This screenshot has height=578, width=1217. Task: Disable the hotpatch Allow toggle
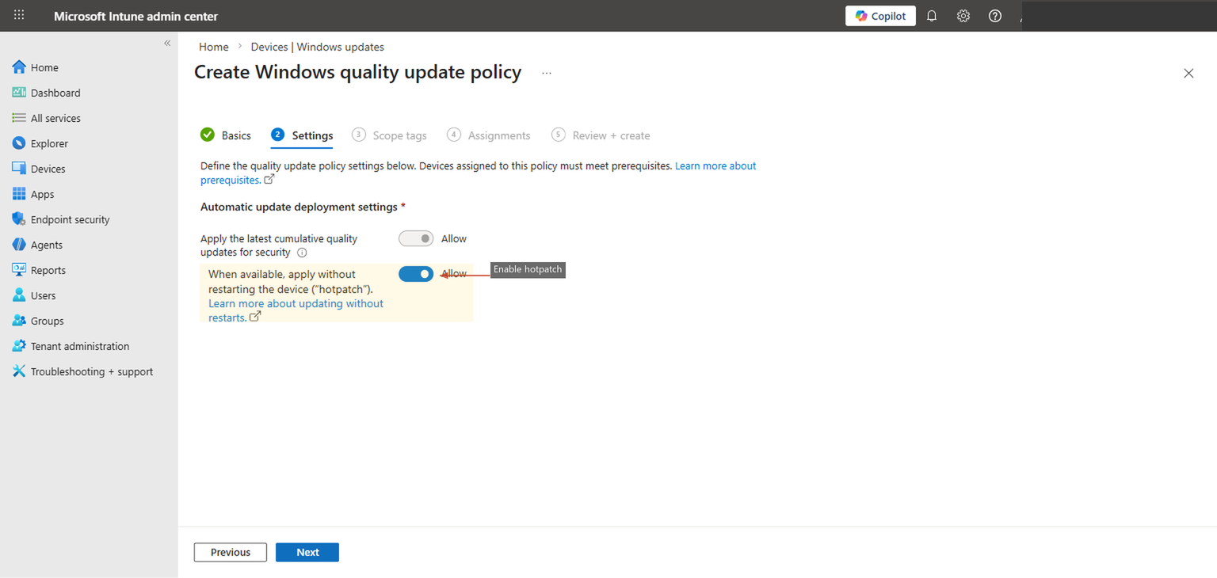point(416,273)
